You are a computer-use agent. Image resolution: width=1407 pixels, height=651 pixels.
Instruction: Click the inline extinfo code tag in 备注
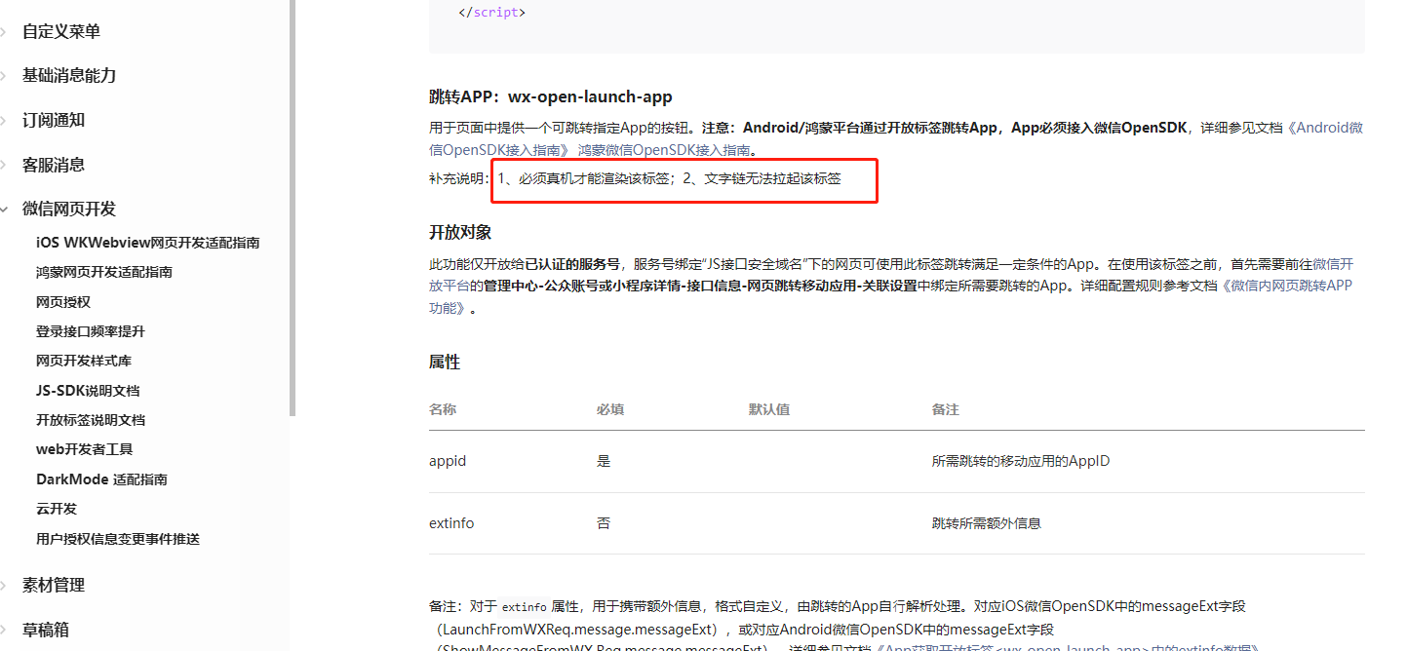pos(525,606)
